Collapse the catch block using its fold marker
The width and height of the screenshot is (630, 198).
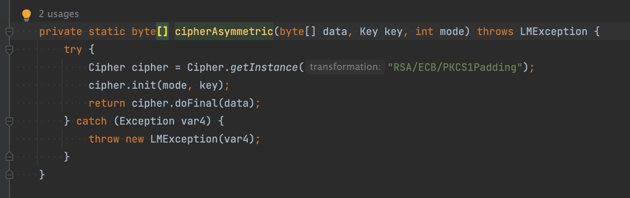point(9,121)
